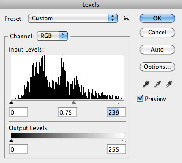Click the midtone gamma field showing 0.75
The image size is (182, 163).
coord(67,112)
